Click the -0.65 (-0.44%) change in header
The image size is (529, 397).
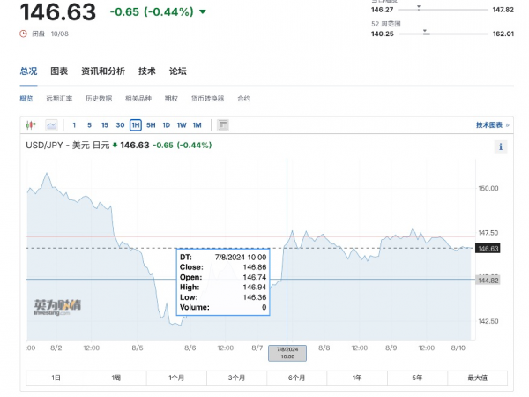[x=152, y=11]
